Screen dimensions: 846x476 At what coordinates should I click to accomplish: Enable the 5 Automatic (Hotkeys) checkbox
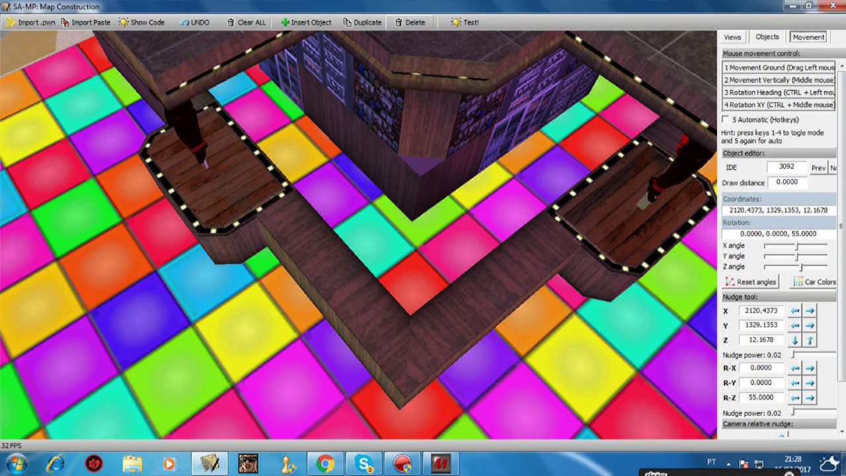726,120
